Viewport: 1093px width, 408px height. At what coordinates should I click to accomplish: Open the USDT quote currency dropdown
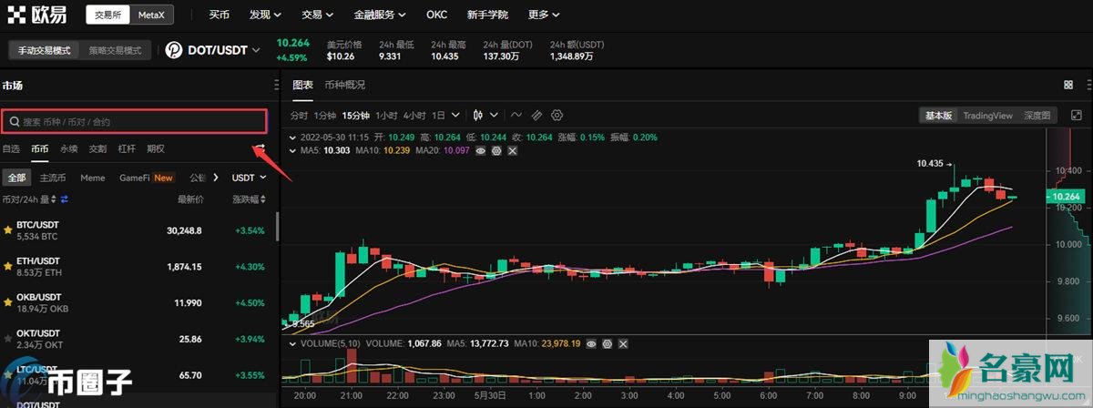click(x=249, y=178)
